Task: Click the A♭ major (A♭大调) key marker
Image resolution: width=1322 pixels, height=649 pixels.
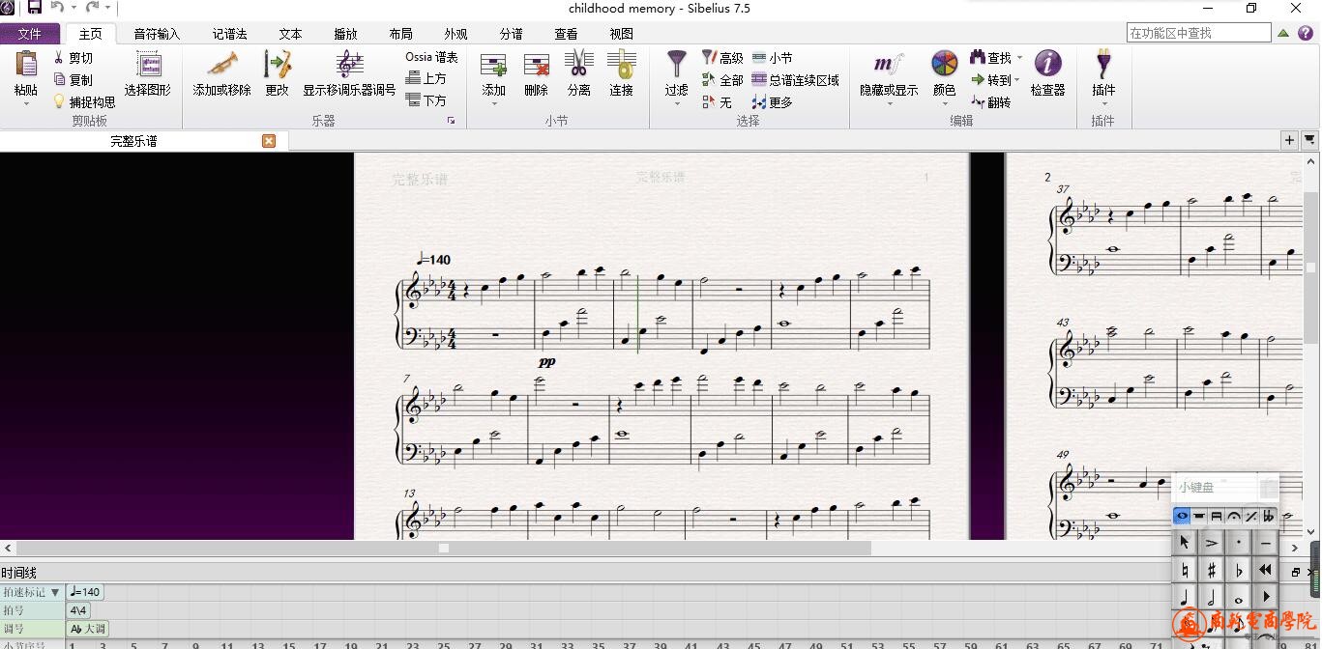Action: pos(88,629)
